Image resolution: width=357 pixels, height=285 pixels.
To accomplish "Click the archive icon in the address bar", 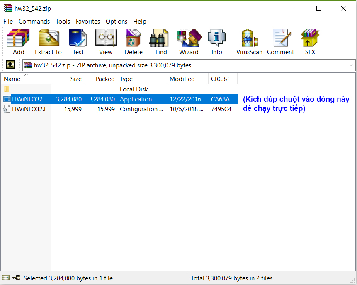I will pyautogui.click(x=28, y=65).
